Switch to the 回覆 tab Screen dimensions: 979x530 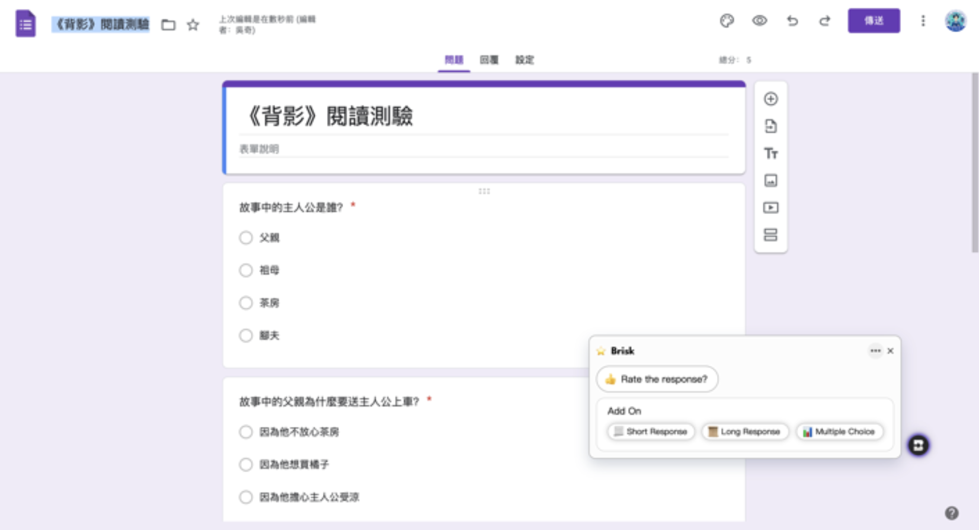click(489, 60)
